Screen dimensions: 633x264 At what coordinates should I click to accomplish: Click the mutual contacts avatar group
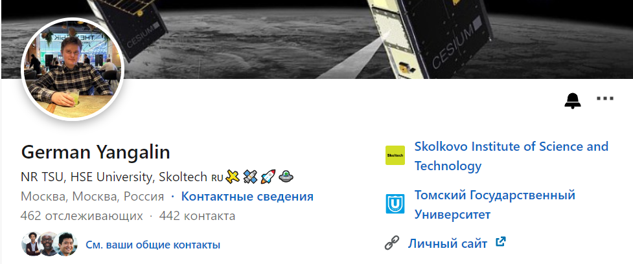[49, 244]
